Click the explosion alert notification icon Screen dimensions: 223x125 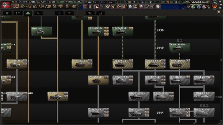point(97,7)
